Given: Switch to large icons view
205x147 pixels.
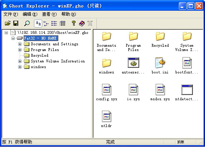Looking at the screenshot, I should point(38,24).
